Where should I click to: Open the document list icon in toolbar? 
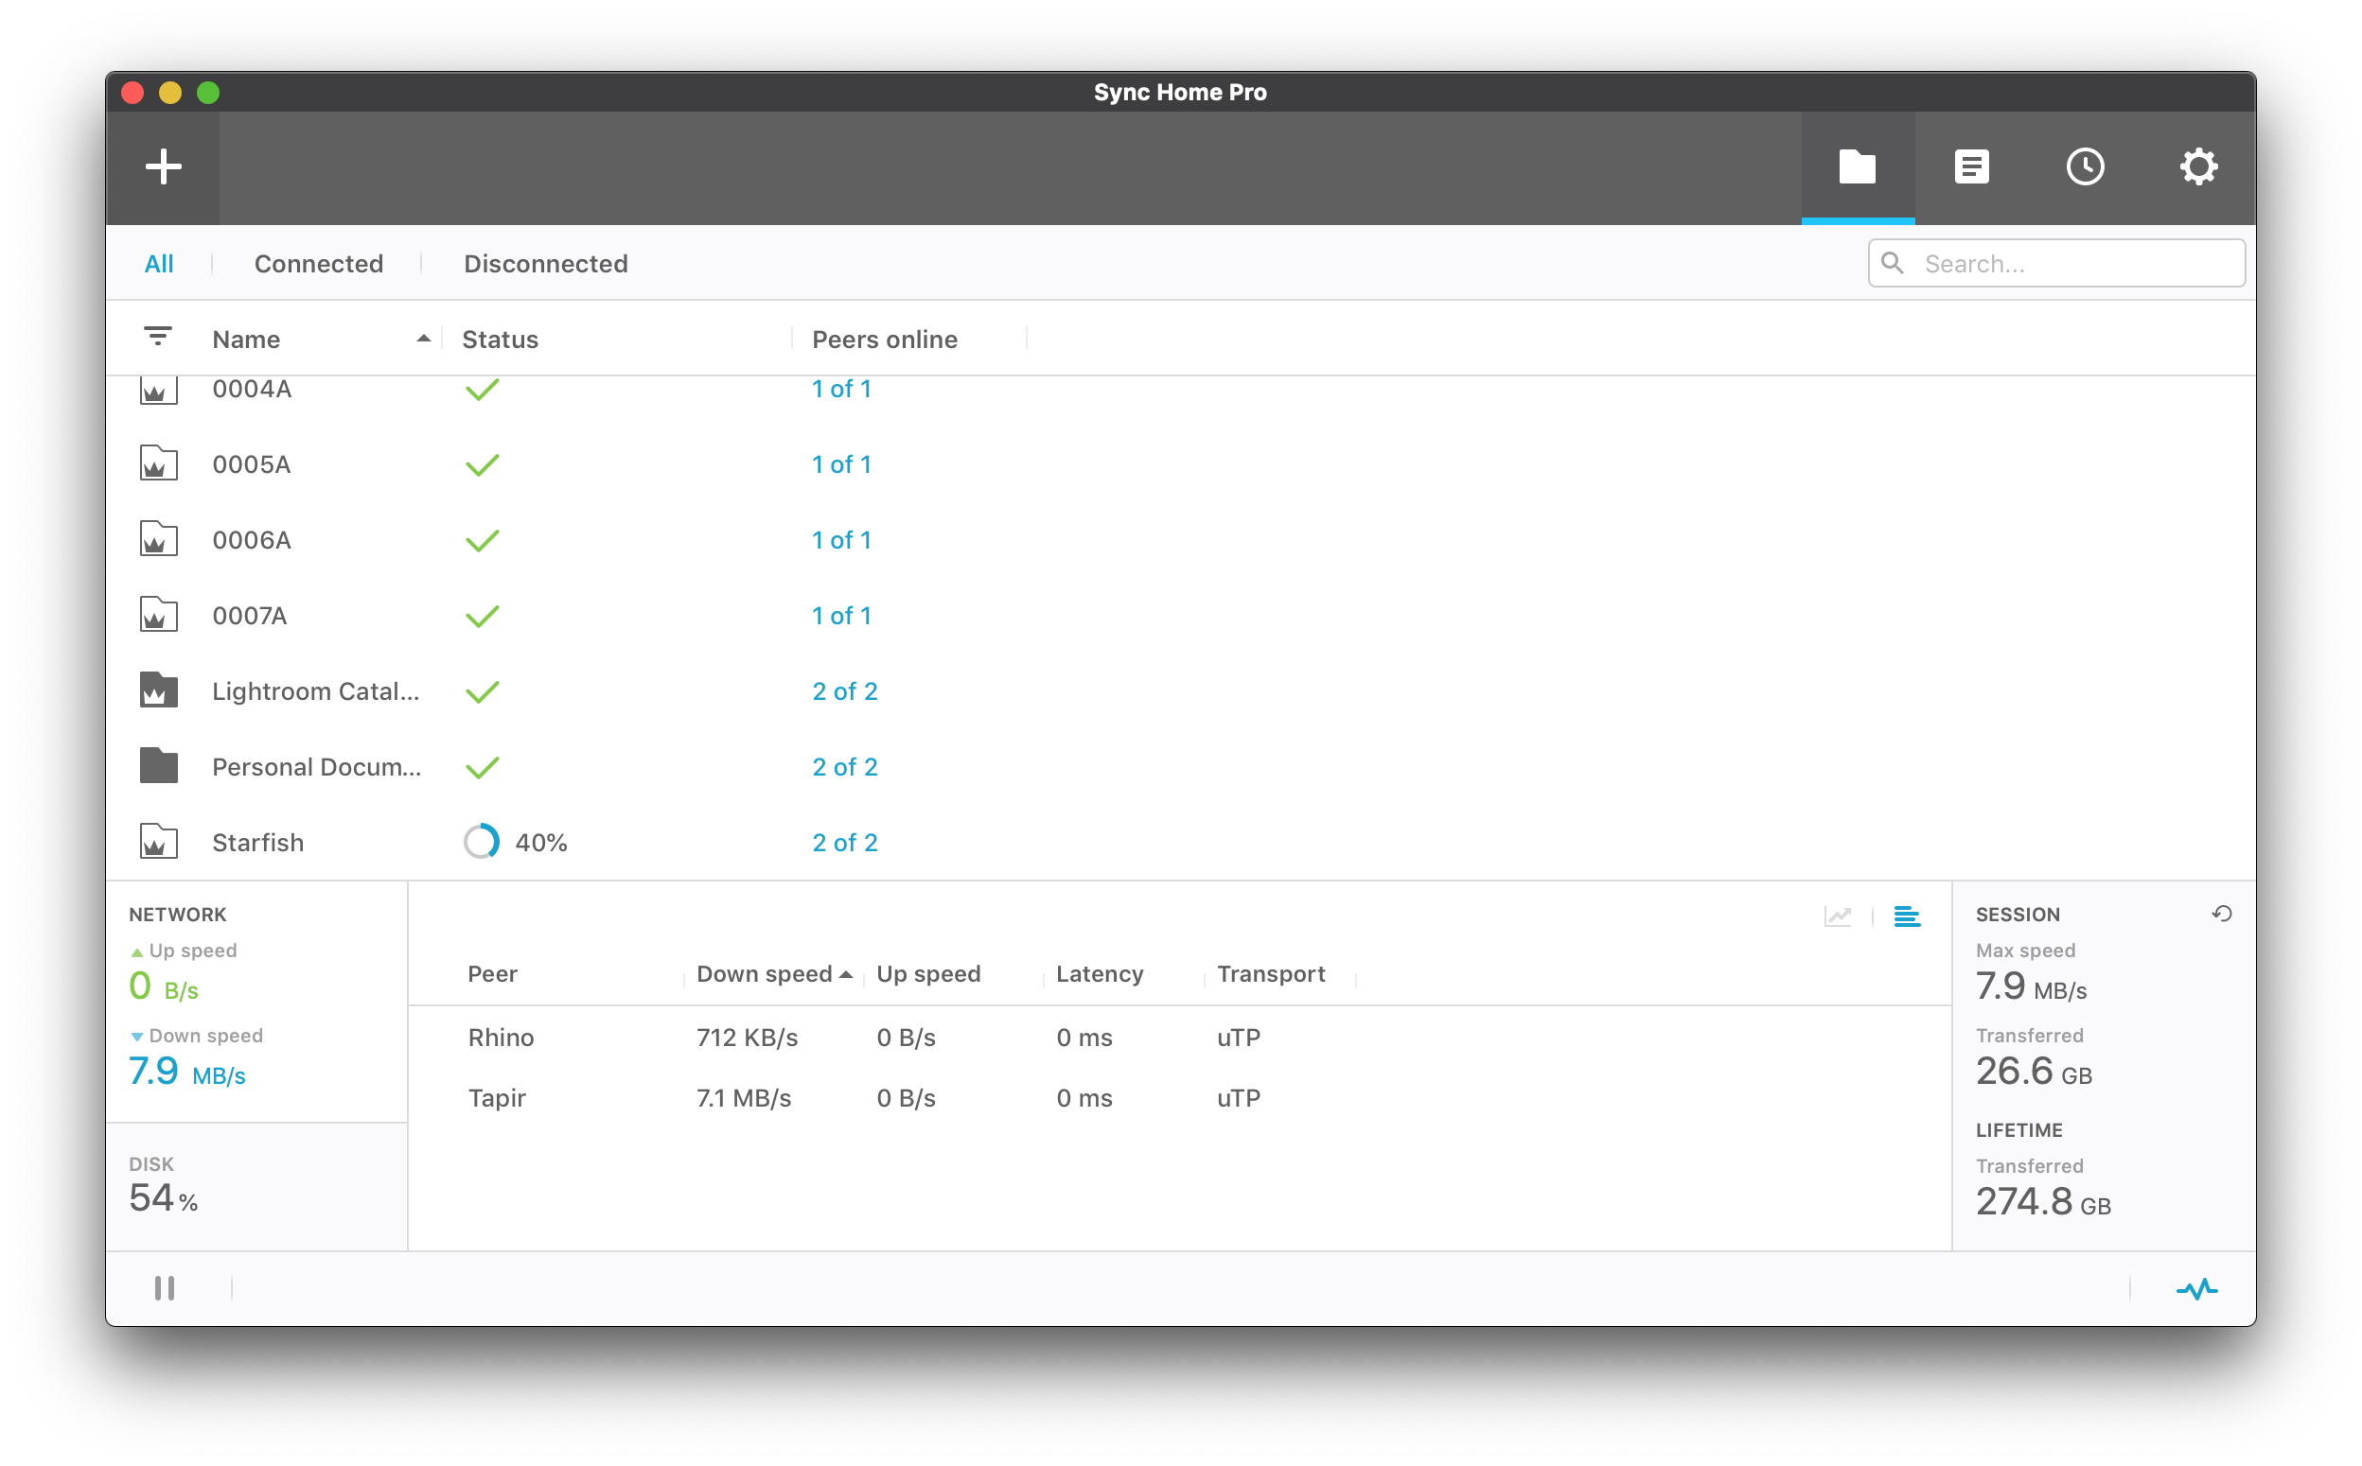coord(1971,166)
